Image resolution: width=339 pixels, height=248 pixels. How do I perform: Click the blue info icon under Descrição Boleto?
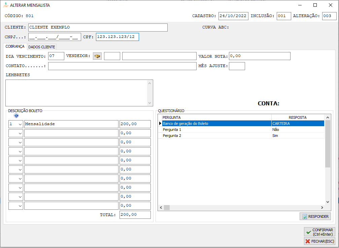[16, 116]
